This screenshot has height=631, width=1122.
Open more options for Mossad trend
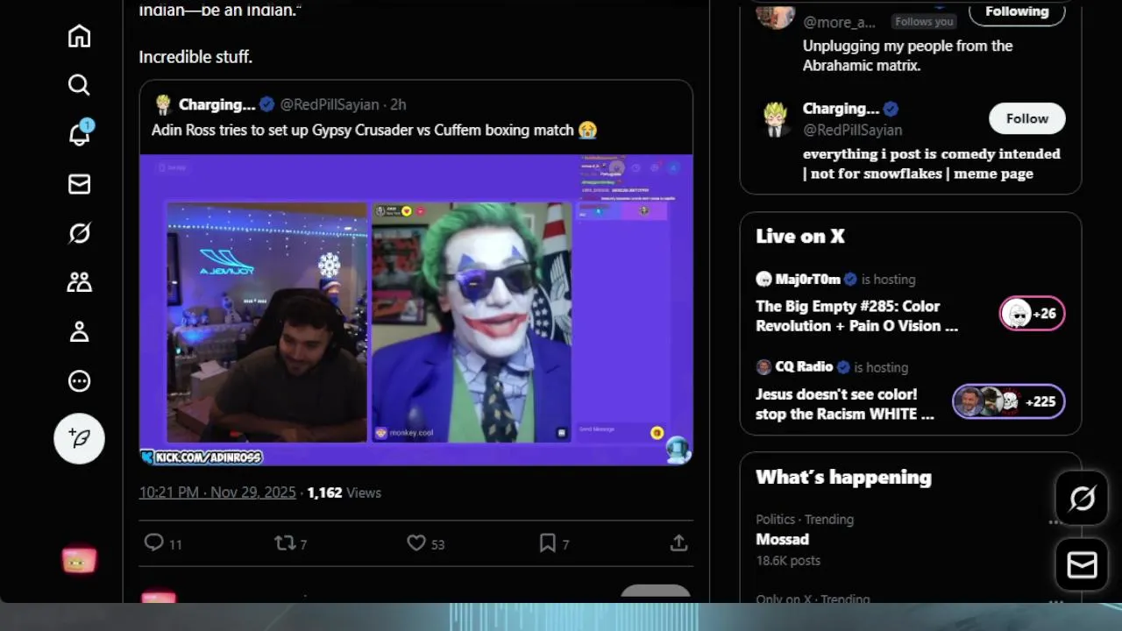click(1055, 521)
